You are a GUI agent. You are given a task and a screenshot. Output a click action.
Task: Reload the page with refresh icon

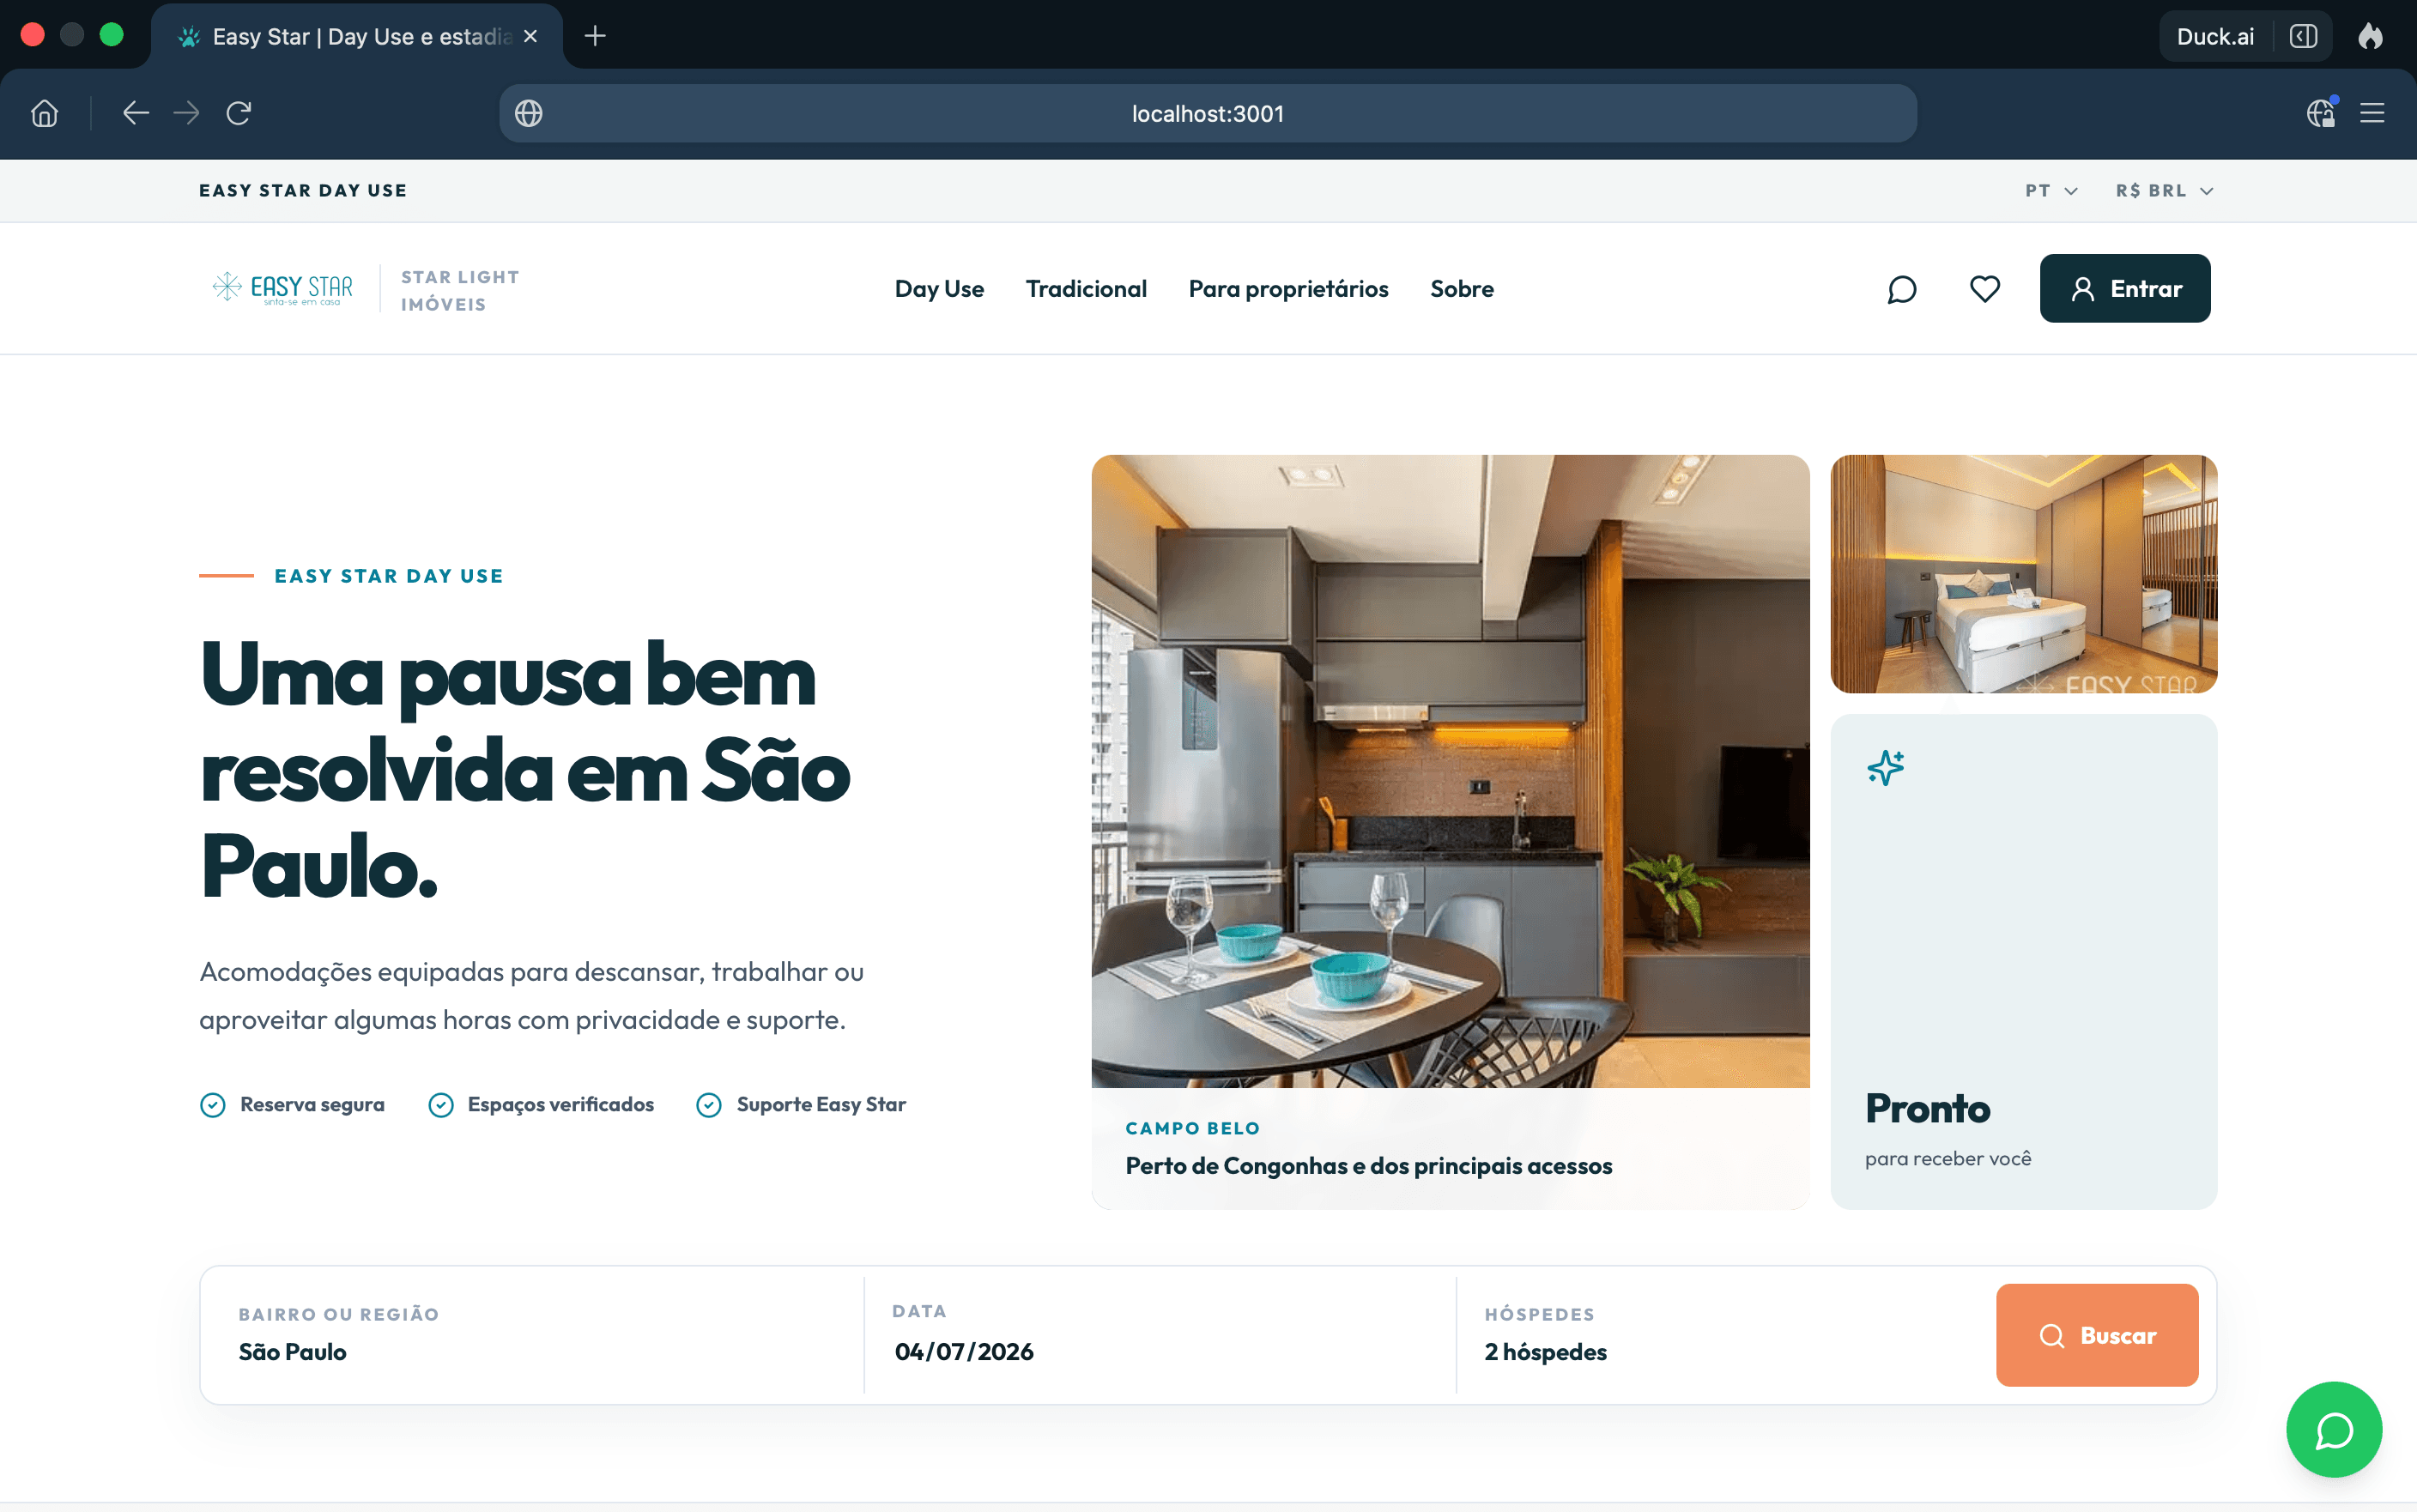(238, 113)
